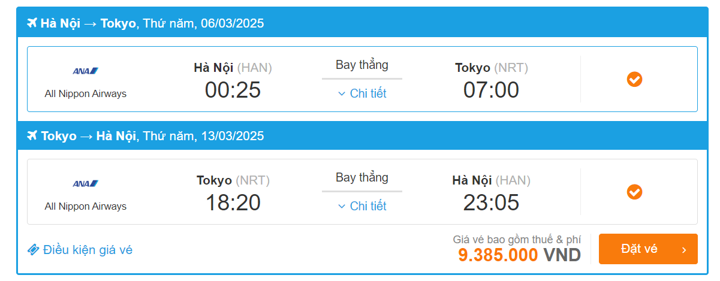The width and height of the screenshot is (720, 281).
Task: Click the 9.385.000 VND total price
Action: coord(519,255)
